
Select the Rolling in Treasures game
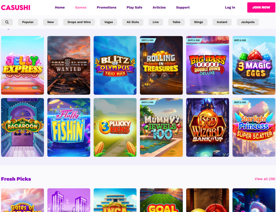point(161,65)
